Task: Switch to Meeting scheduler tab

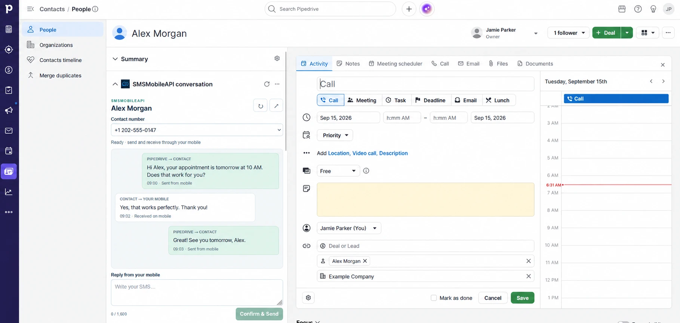Action: point(396,63)
